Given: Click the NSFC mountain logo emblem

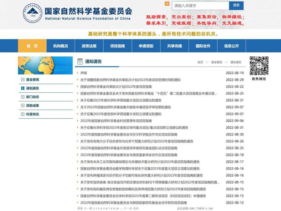Looking at the screenshot, I should [32, 13].
